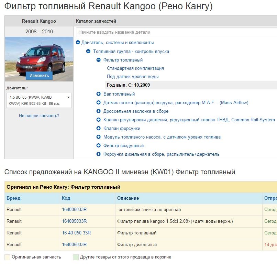Image resolution: width=277 pixels, height=264 pixels.
Task: Click the Renault Kangoo car photo
Action: pos(39,59)
